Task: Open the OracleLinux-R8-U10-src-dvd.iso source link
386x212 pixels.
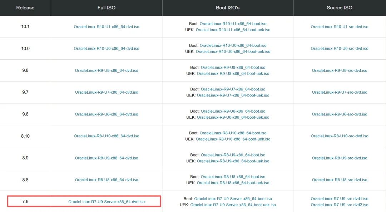Action: (340, 136)
